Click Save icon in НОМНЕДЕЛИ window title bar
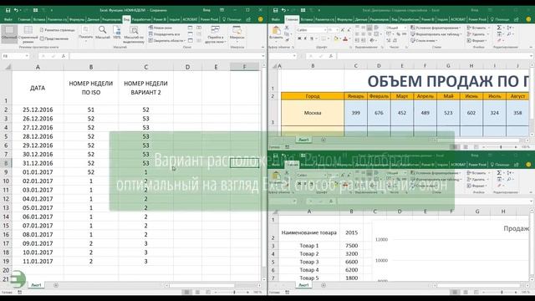535x301 pixels. point(8,10)
